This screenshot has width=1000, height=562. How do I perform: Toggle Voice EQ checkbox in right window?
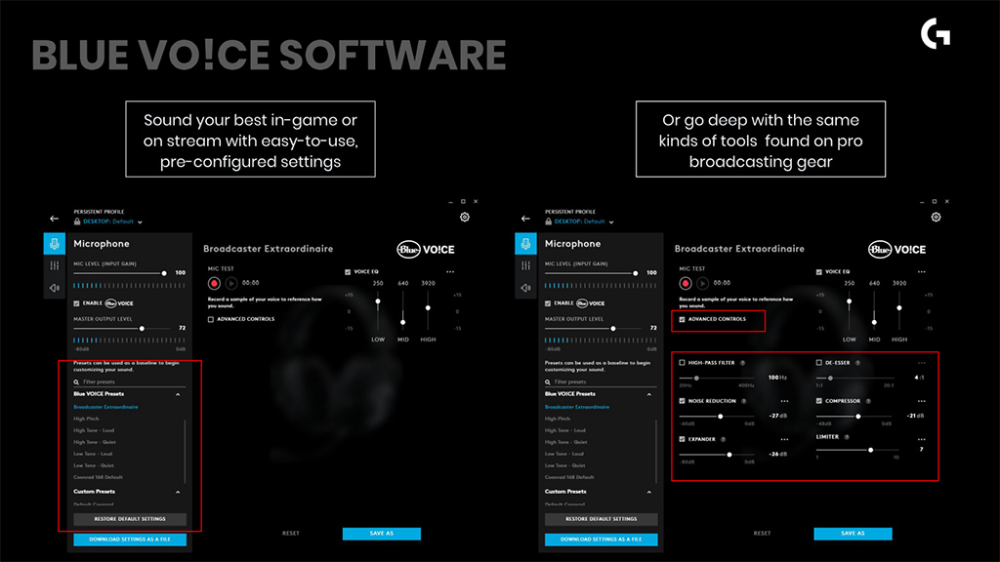click(x=819, y=272)
